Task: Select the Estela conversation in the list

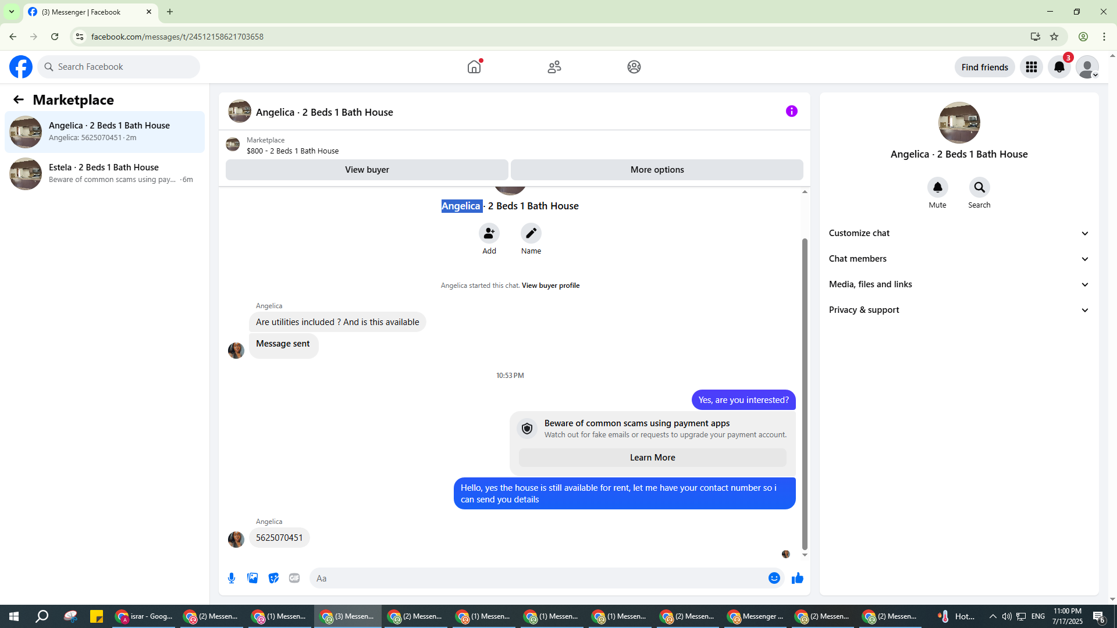Action: [105, 174]
